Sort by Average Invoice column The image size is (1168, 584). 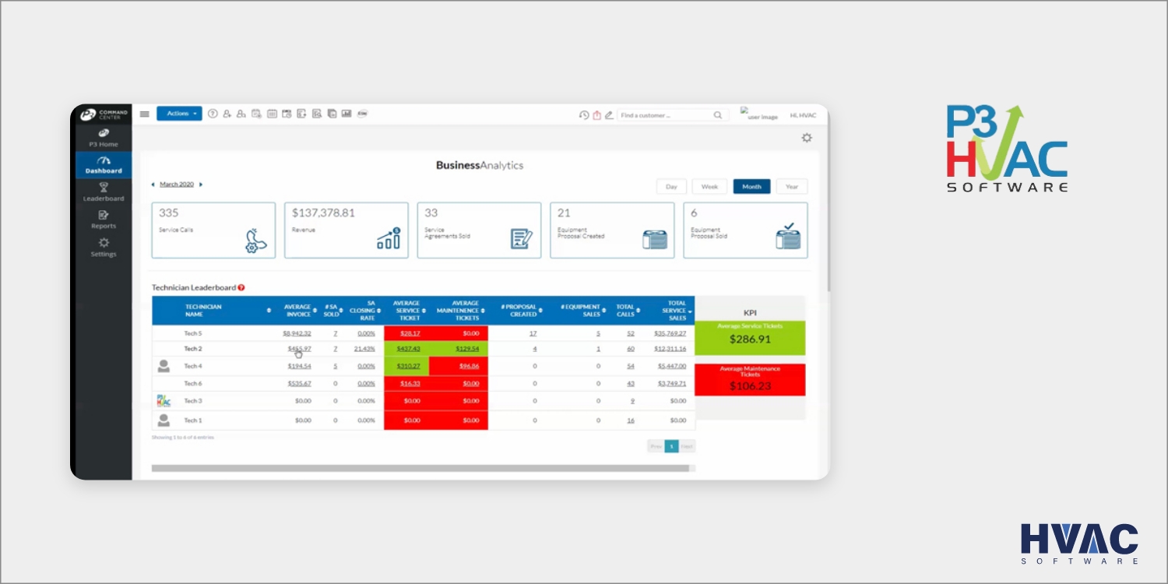(x=297, y=311)
